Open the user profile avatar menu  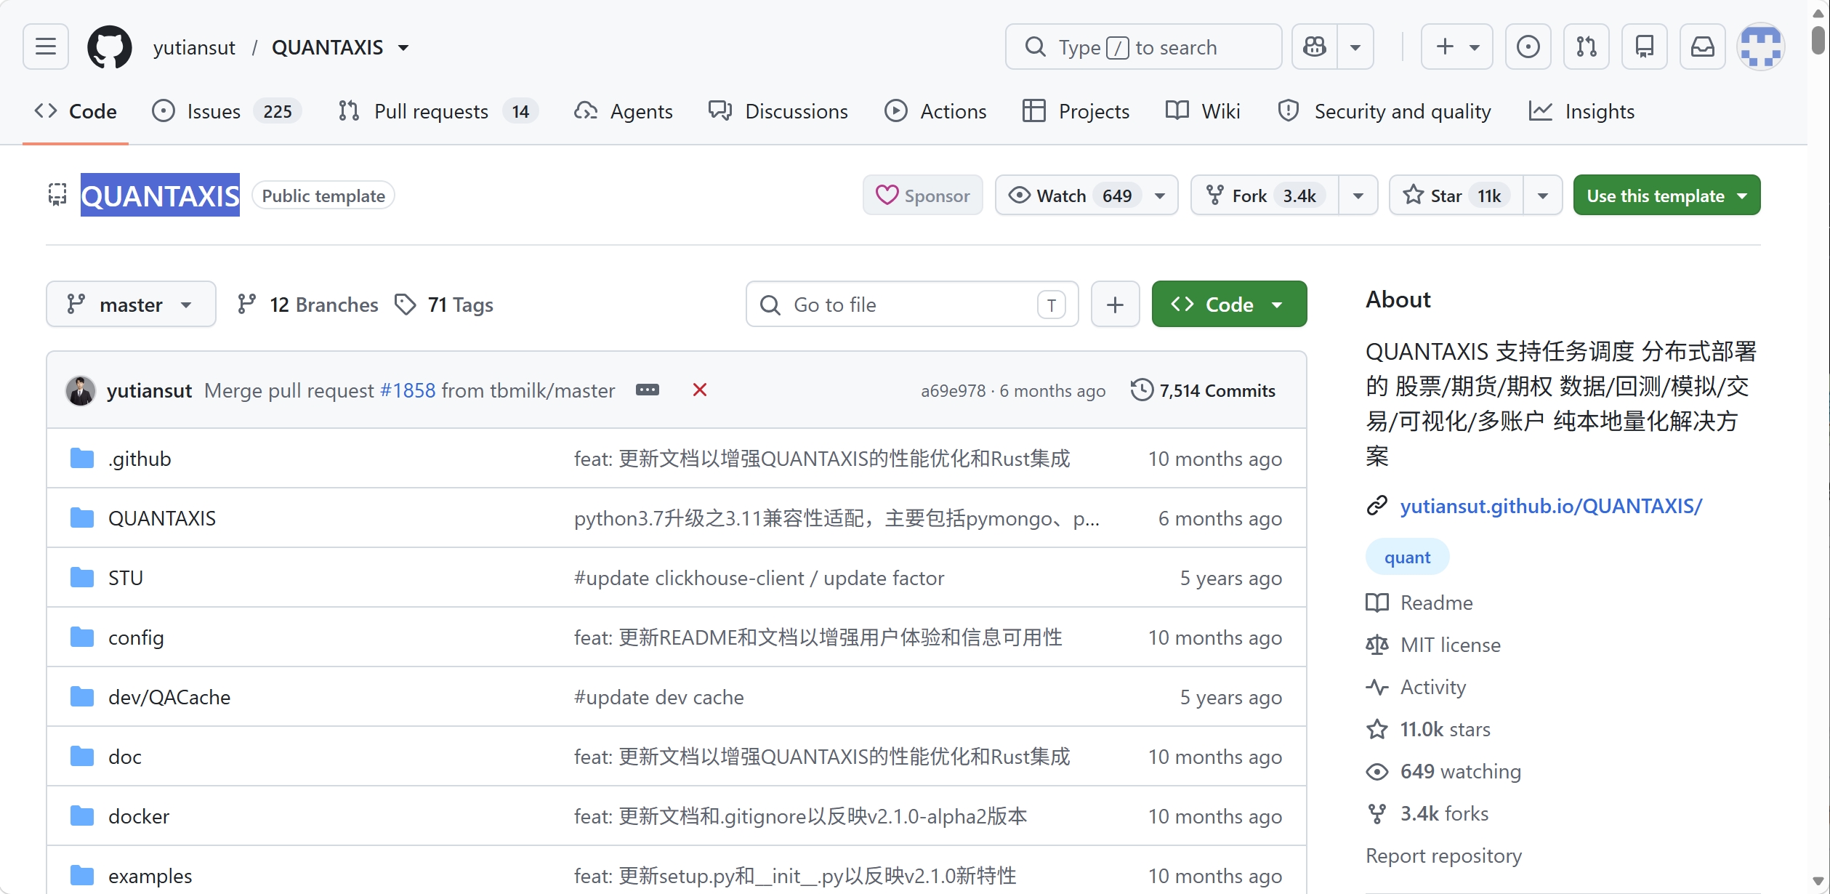[x=1760, y=47]
